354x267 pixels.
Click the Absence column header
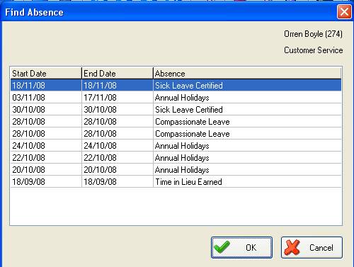point(247,74)
